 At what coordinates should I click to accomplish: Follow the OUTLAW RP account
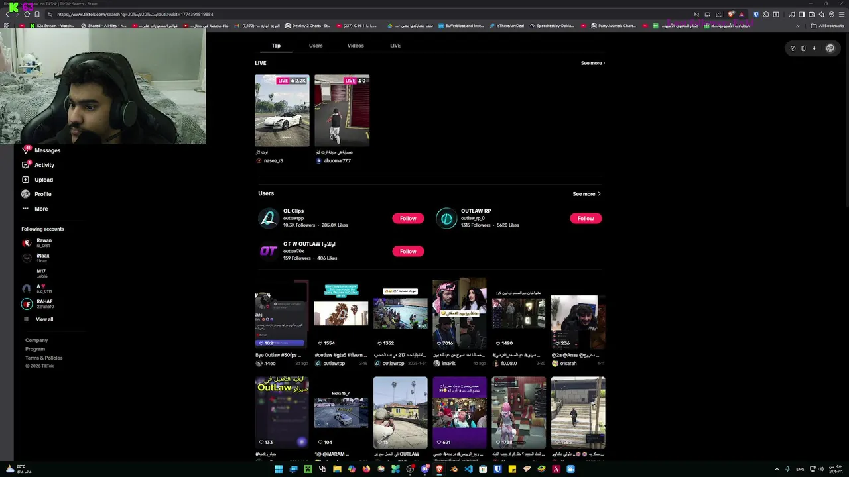pyautogui.click(x=586, y=218)
